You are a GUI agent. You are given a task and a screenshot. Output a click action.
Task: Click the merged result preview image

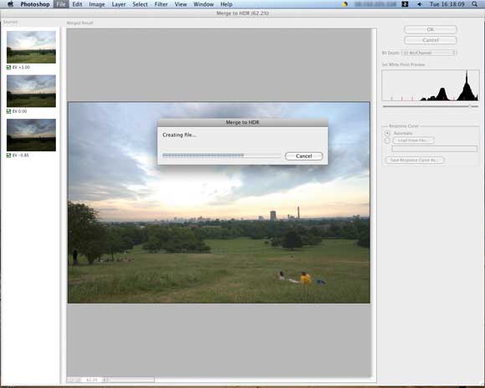[219, 202]
